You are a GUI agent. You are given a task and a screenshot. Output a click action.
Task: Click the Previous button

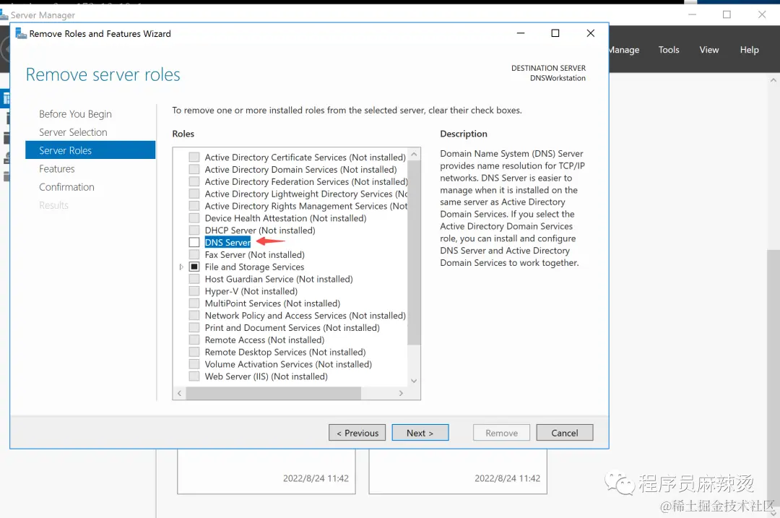[357, 433]
